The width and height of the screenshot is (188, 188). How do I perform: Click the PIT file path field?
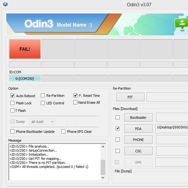pyautogui.click(x=167, y=97)
